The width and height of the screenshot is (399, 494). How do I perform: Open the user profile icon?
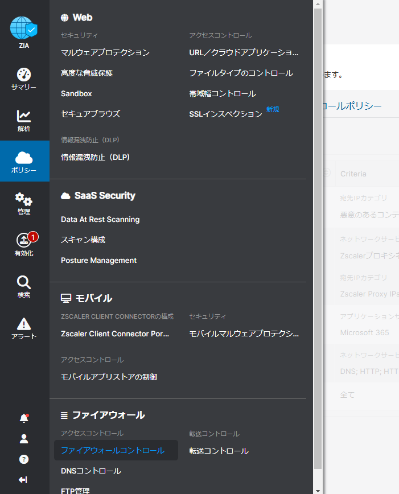[24, 439]
